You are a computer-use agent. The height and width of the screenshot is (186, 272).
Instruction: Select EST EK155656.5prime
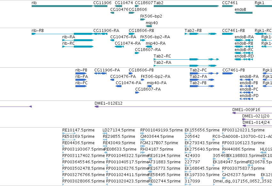[x=188, y=134]
